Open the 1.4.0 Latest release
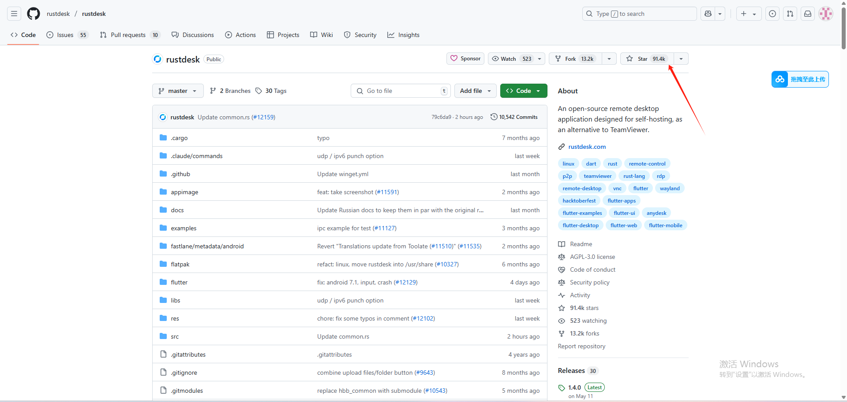This screenshot has width=847, height=402. click(581, 387)
